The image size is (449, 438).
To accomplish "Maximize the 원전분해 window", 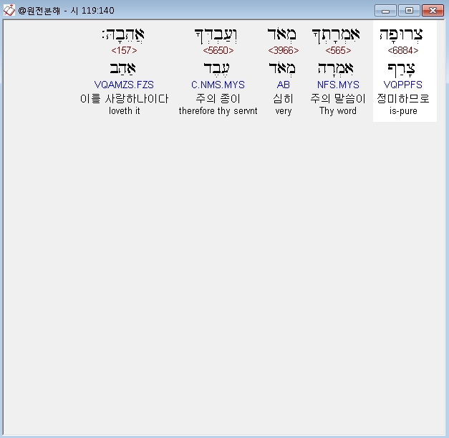I will pos(409,11).
